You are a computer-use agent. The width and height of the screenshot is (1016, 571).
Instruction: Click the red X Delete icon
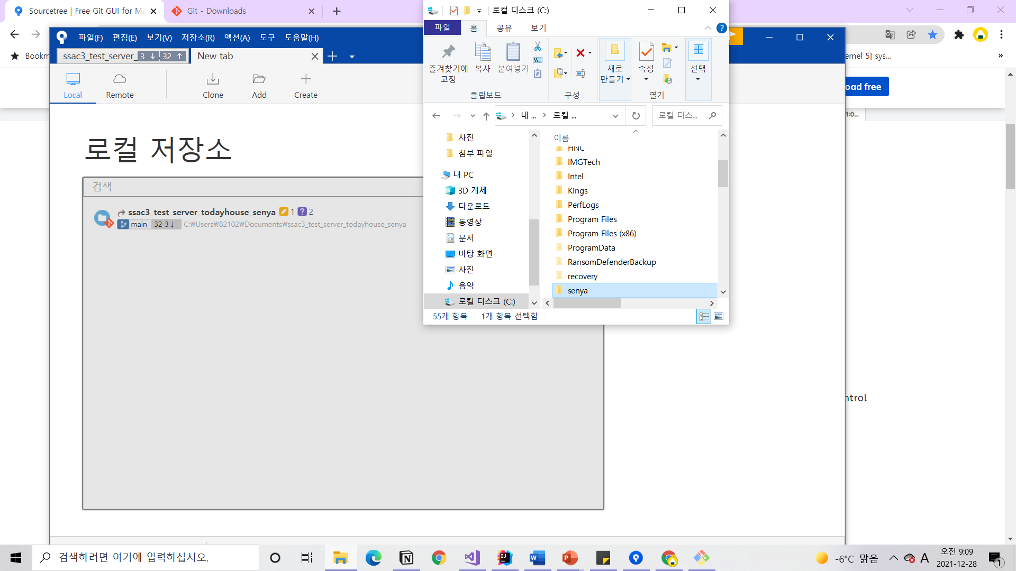click(x=580, y=53)
